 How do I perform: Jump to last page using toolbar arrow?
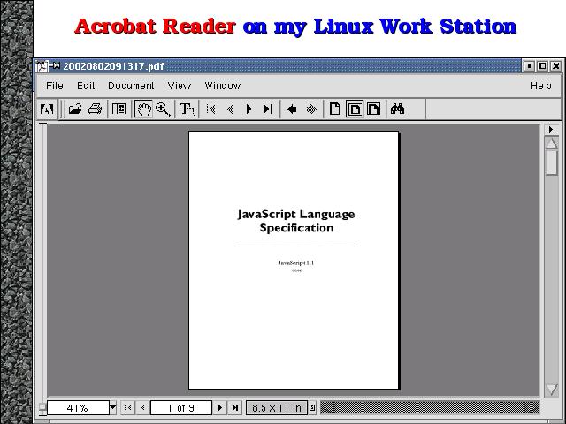[x=267, y=110]
